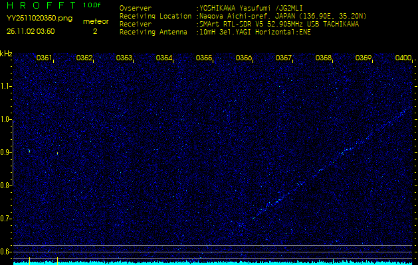
Task: Select the 1.0 kHz frequency label
Action: coord(6,119)
